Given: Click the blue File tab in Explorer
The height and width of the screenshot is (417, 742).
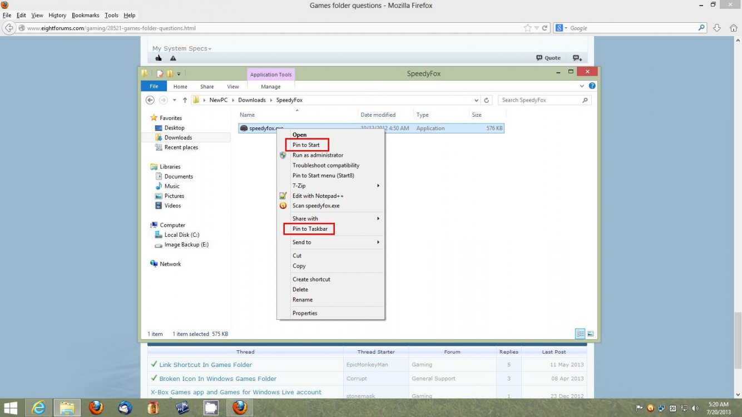Looking at the screenshot, I should pyautogui.click(x=154, y=86).
